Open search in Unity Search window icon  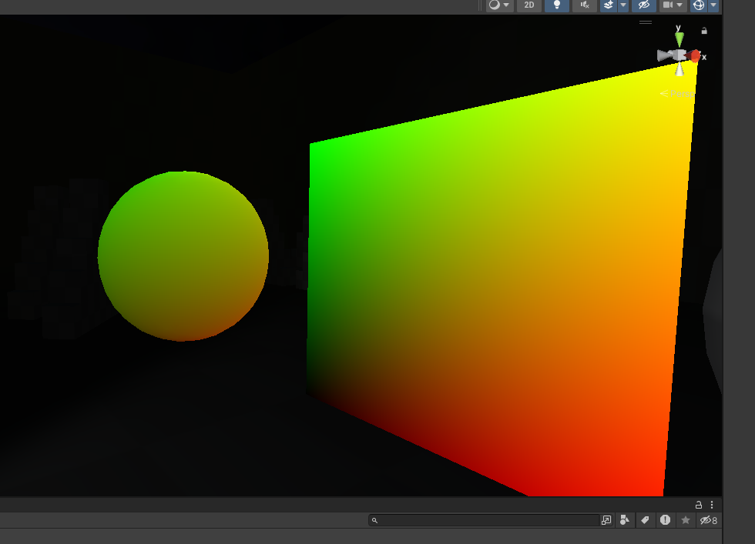point(606,520)
